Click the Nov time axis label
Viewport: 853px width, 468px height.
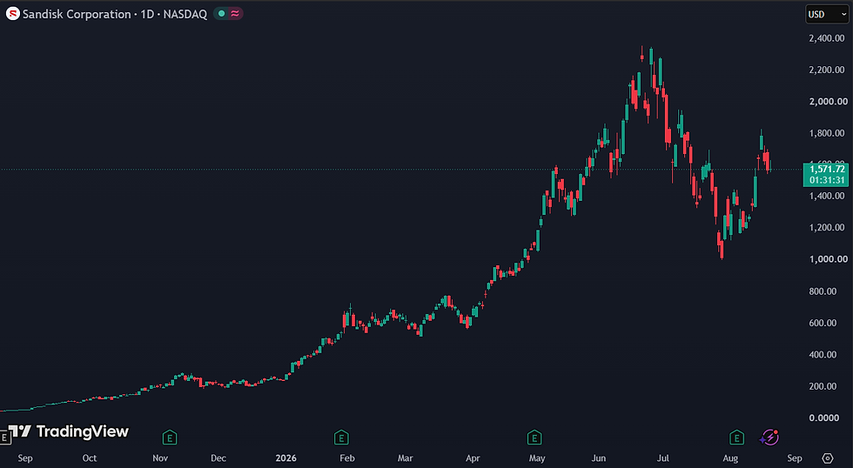click(160, 458)
